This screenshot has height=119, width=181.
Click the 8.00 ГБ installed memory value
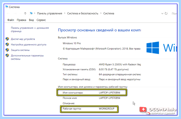tap(114, 69)
